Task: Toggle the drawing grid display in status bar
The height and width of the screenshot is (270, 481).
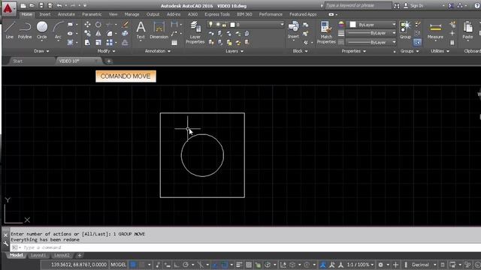Action: point(133,265)
